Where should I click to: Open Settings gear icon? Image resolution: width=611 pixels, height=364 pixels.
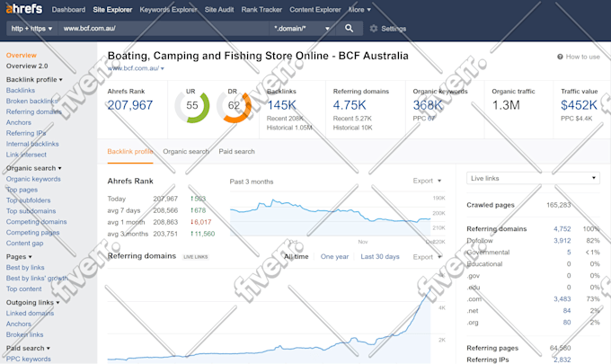(373, 29)
